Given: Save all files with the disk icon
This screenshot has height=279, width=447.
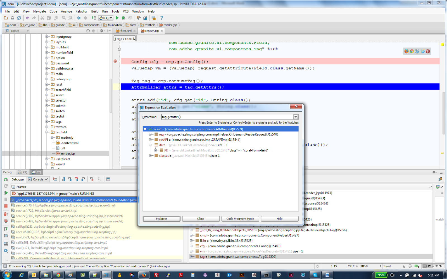Looking at the screenshot, I should [12, 18].
